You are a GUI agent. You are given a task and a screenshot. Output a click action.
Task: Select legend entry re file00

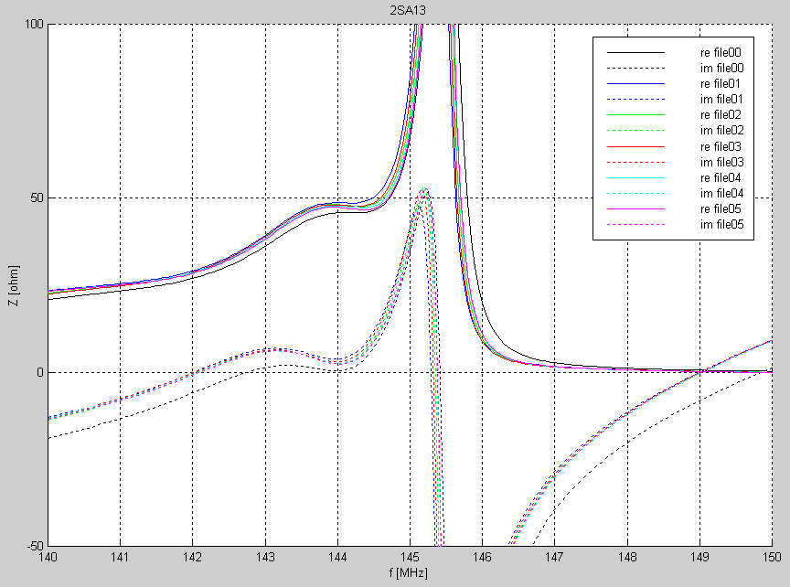721,52
